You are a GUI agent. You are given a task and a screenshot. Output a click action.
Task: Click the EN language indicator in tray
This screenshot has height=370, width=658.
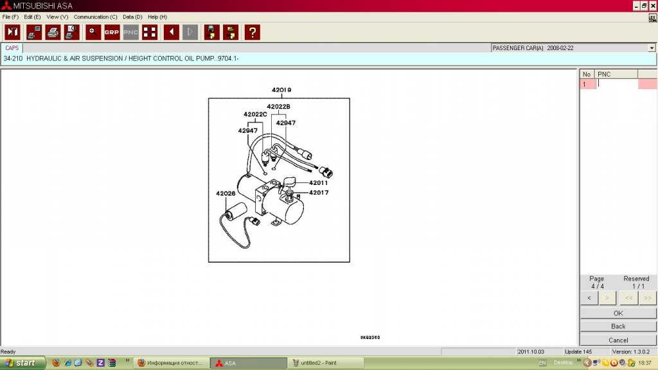[542, 363]
